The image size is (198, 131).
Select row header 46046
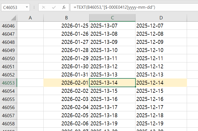point(8,26)
